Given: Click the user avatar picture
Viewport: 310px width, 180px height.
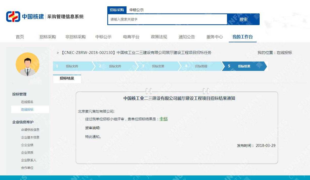Looking at the screenshot, I should coord(28,64).
